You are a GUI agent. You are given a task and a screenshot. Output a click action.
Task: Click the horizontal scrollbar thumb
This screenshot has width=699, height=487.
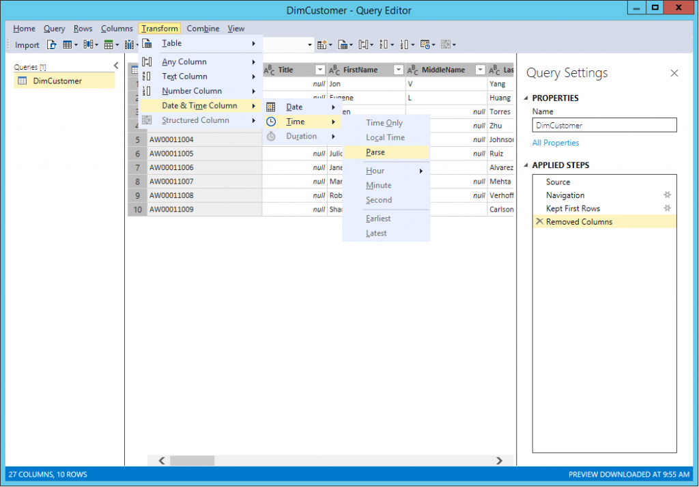coord(192,460)
